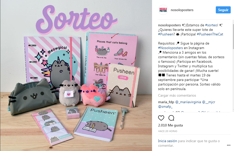Open the #Pusheen hashtag link
The height and width of the screenshot is (151, 234).
coord(166,34)
